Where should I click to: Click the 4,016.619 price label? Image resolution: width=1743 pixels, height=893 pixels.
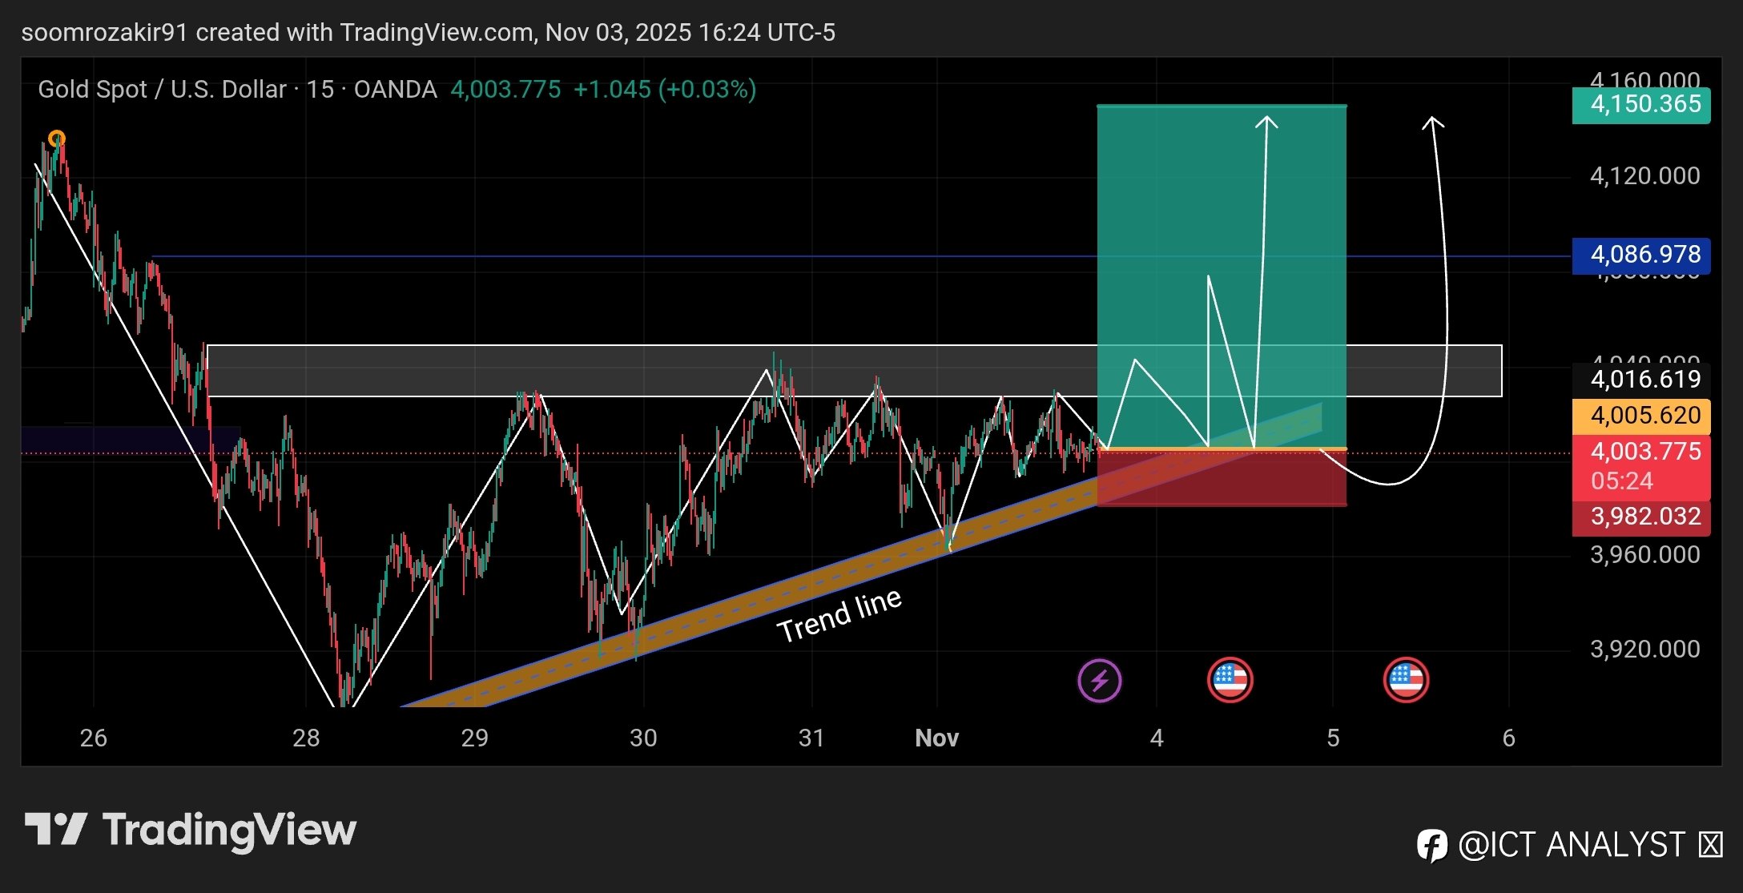click(x=1641, y=379)
